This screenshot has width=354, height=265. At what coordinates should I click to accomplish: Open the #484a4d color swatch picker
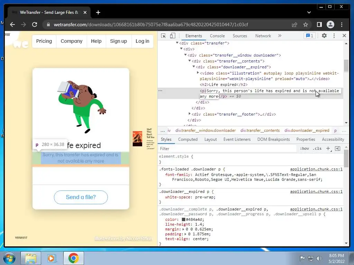click(x=184, y=219)
